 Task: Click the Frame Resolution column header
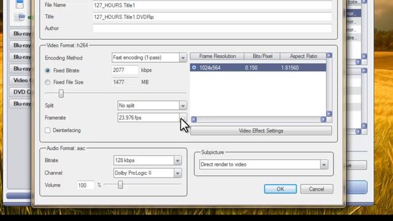217,56
